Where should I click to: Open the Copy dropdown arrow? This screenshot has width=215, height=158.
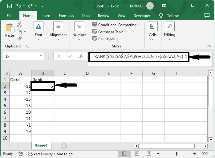(25, 32)
